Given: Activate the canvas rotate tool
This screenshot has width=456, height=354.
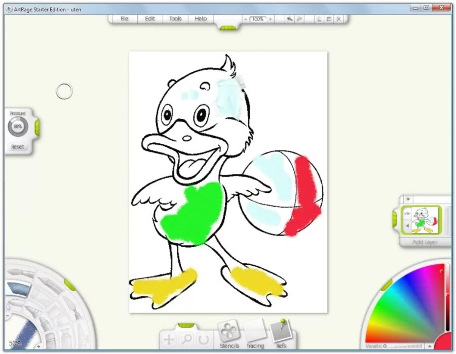Looking at the screenshot, I should [203, 339].
